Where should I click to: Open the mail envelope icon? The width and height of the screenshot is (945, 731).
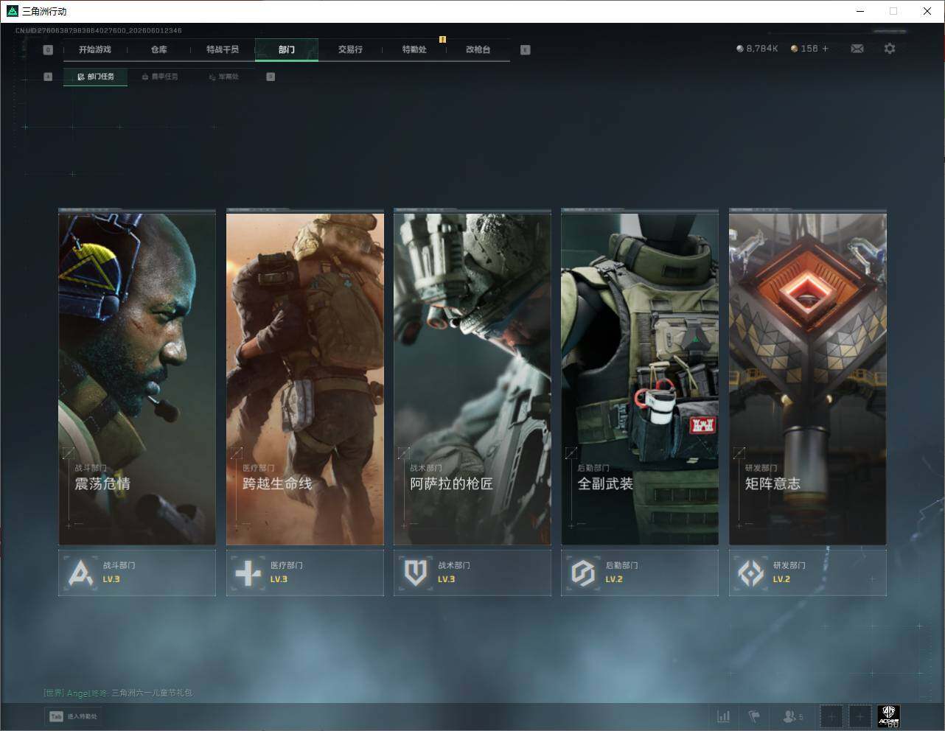coord(857,49)
